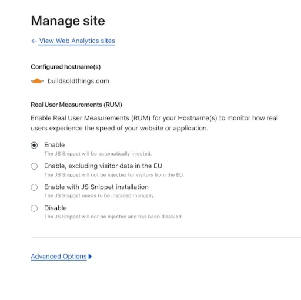Click the Real User Measurements (RUM) heading

[76, 105]
